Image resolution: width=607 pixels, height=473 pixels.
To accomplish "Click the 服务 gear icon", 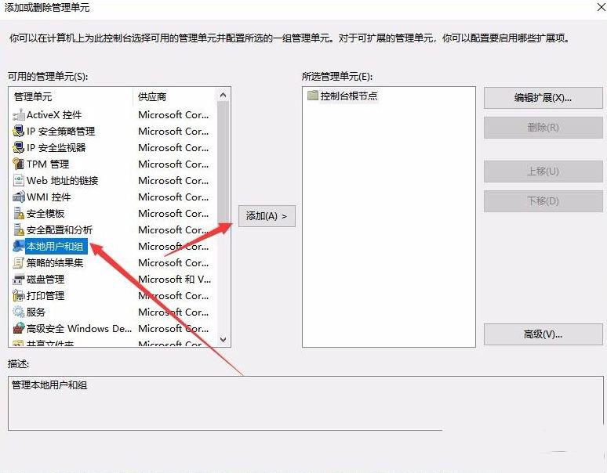I will click(19, 312).
